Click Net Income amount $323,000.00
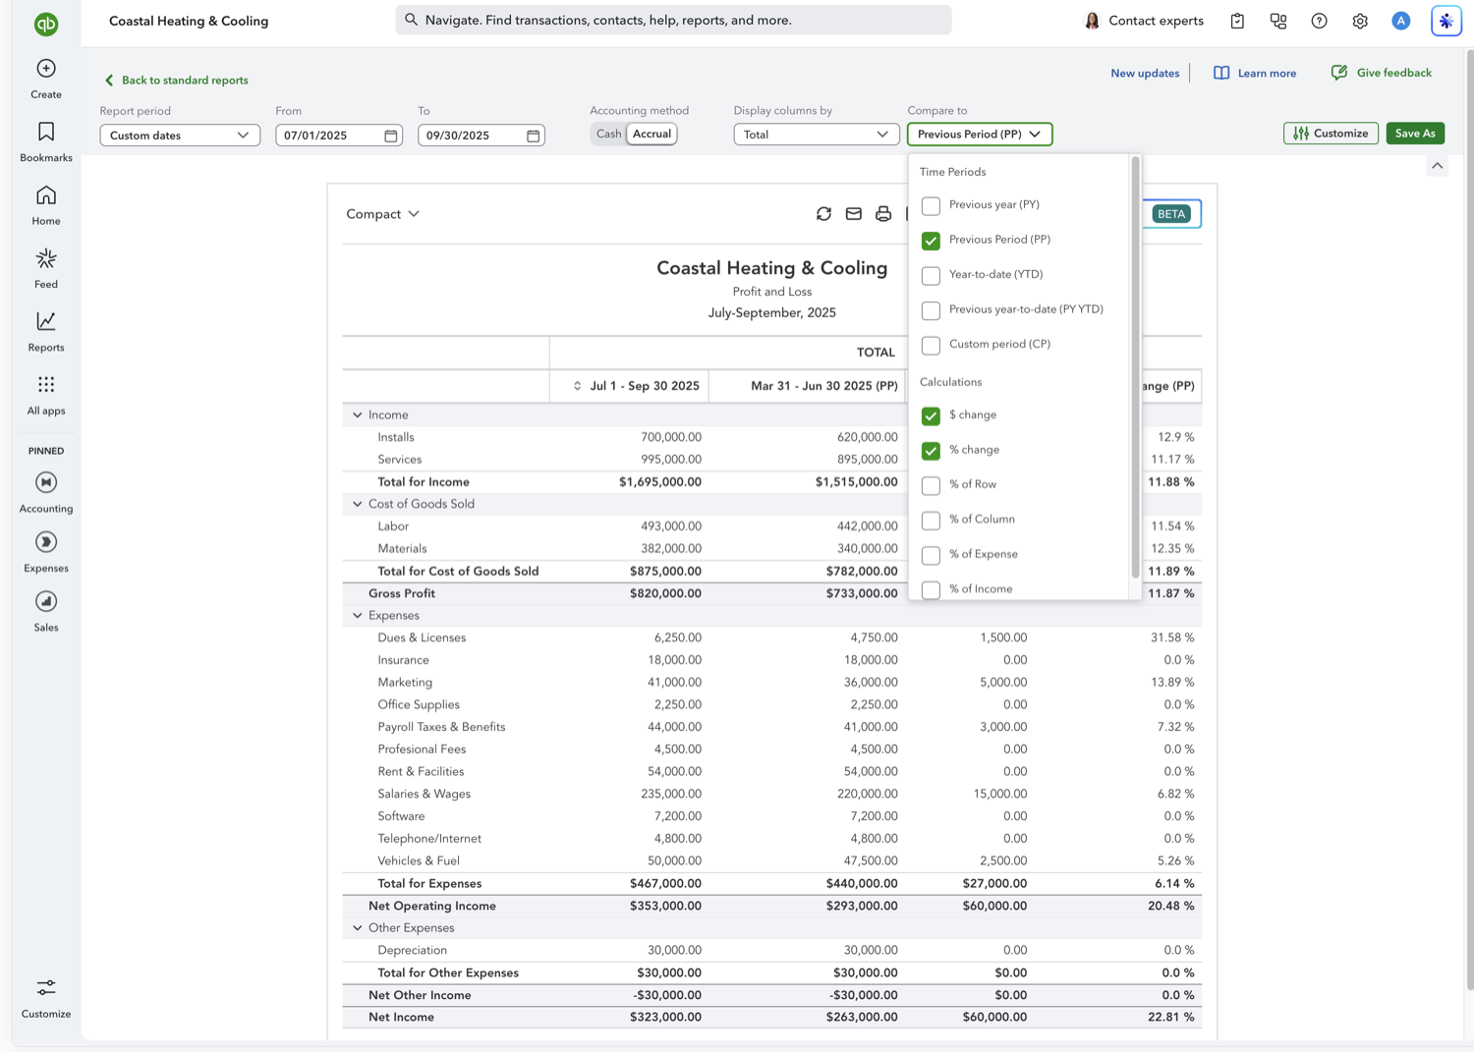The image size is (1474, 1052). pos(665,1018)
